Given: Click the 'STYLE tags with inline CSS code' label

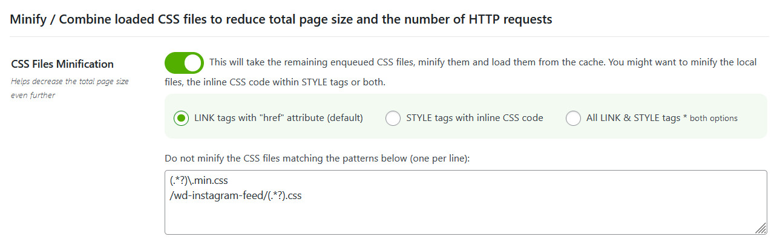Looking at the screenshot, I should click(474, 119).
